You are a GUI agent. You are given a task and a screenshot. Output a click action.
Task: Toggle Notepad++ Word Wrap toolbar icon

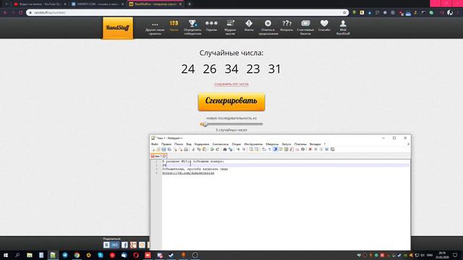(x=264, y=149)
